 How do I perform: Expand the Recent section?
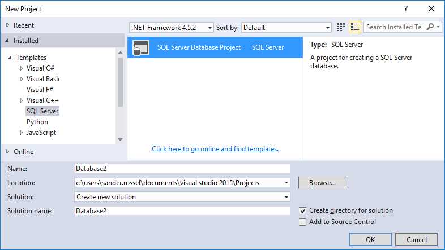(x=8, y=25)
